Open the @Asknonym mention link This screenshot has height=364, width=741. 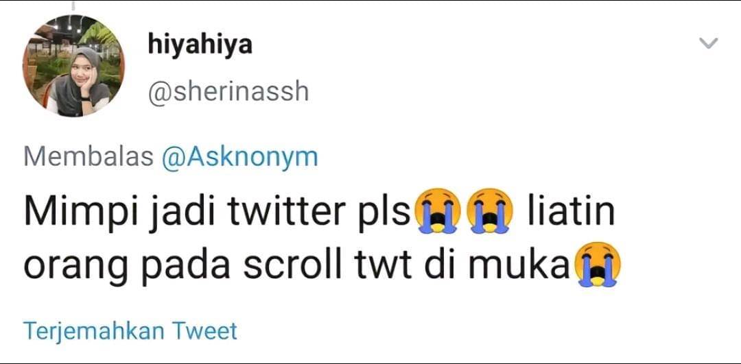point(239,157)
